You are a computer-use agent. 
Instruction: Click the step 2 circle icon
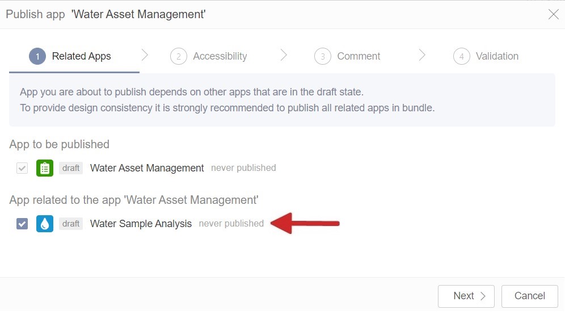(x=179, y=56)
